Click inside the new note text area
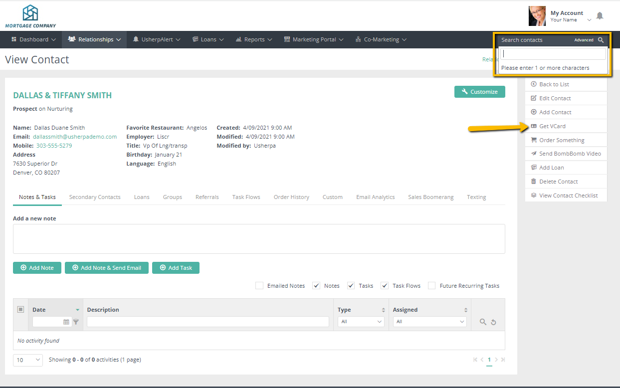The image size is (620, 388). (x=259, y=239)
